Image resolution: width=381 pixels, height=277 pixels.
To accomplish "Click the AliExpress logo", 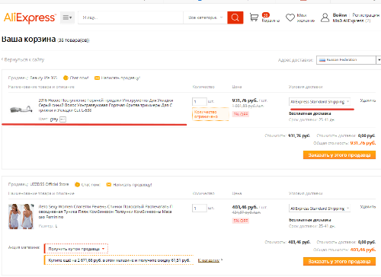I will pos(30,18).
